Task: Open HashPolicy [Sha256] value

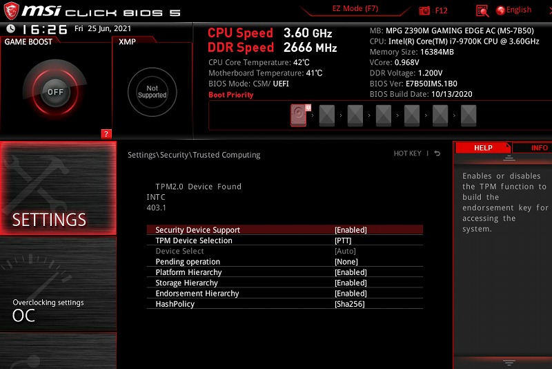Action: click(350, 304)
